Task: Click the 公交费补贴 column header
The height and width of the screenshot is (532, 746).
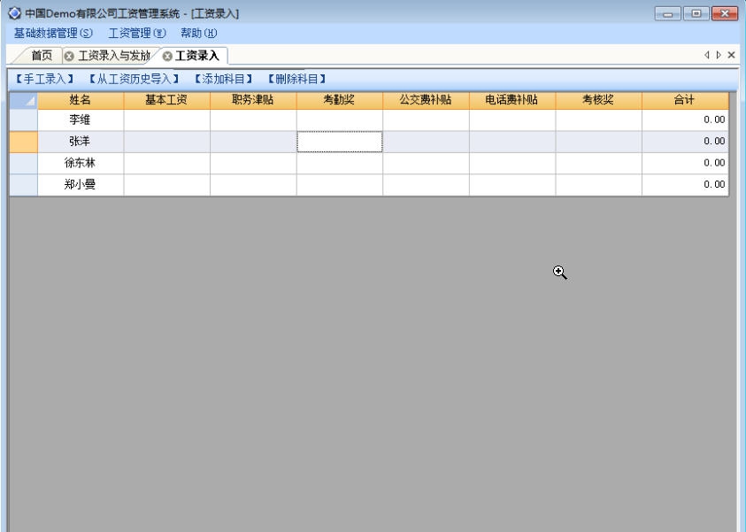Action: [x=426, y=100]
